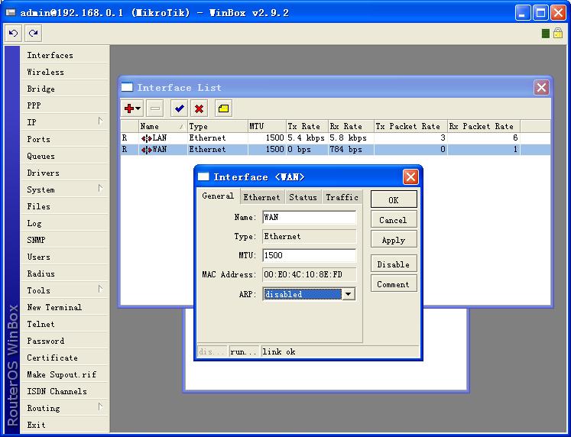
Task: Click the Tx Rate column header
Action: 307,126
